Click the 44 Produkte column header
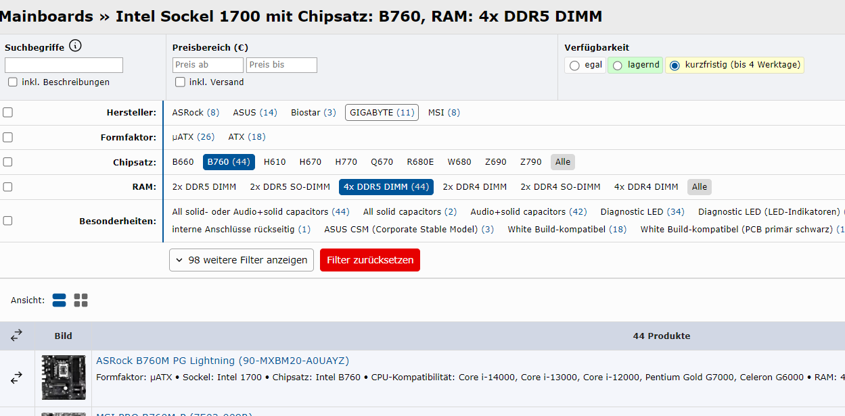The width and height of the screenshot is (845, 416). tap(662, 336)
